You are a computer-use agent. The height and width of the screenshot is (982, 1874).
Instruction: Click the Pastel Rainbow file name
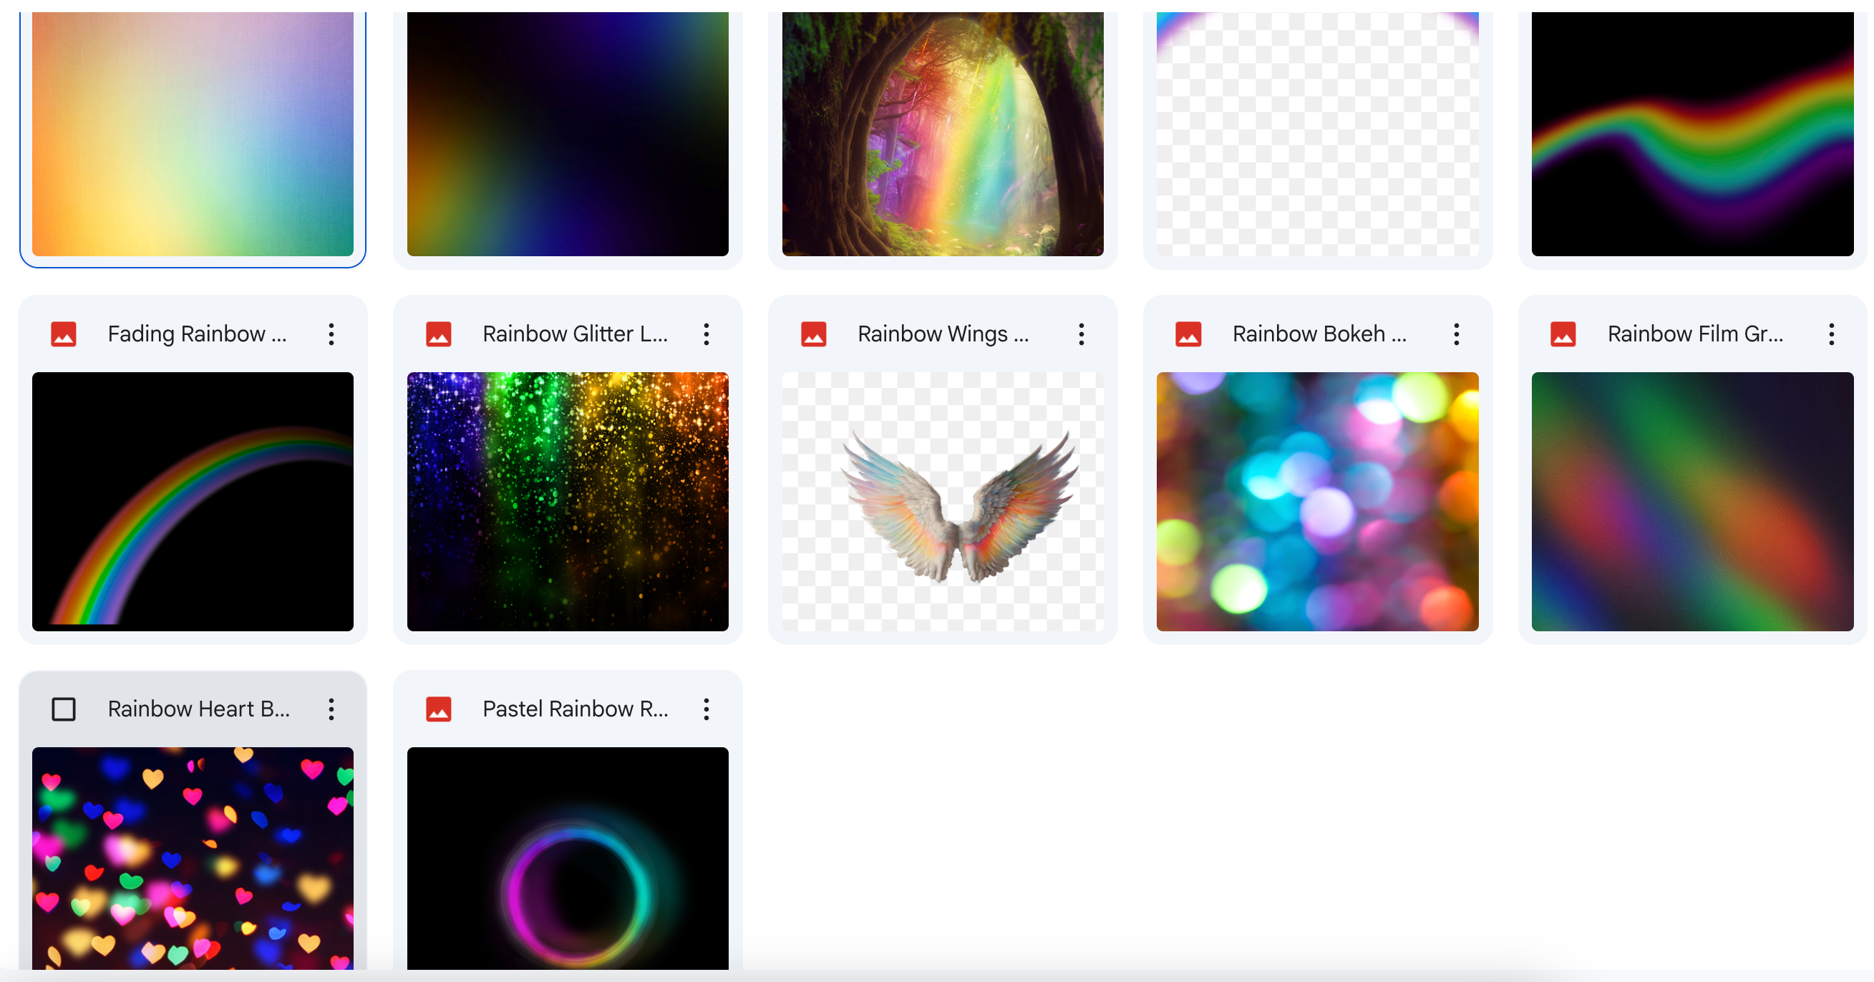(575, 709)
